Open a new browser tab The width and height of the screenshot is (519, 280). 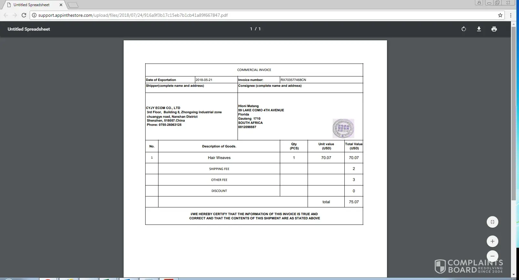click(73, 5)
